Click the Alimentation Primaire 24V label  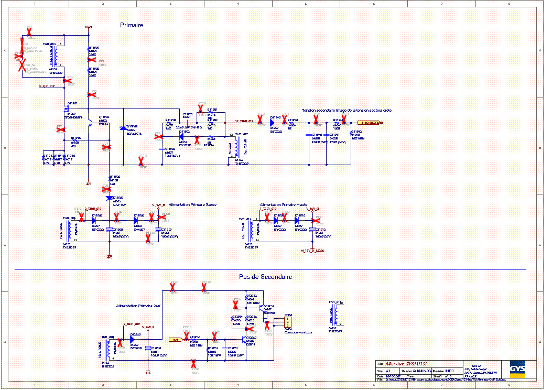(x=138, y=306)
